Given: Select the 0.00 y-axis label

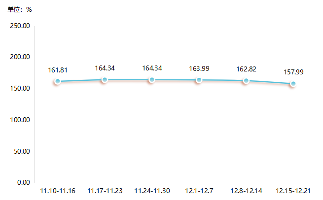Looking at the screenshot, I should [23, 182].
